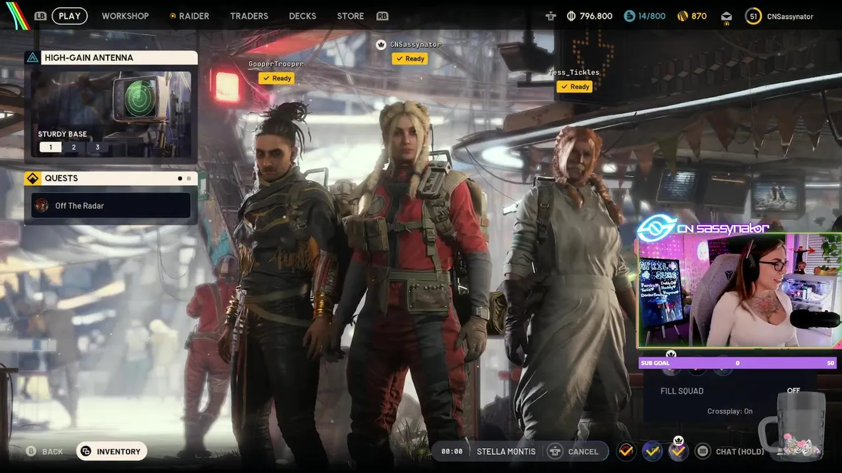Open the mail inbox icon
This screenshot has height=473, width=842.
point(726,16)
